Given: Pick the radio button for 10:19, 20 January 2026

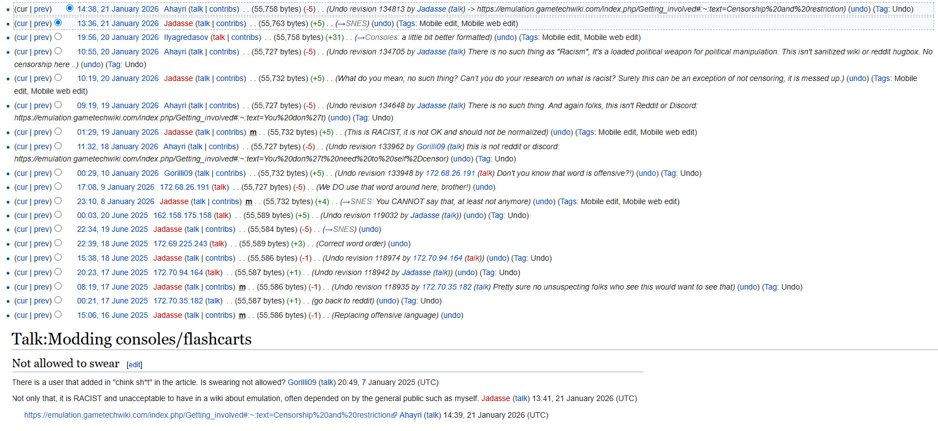Looking at the screenshot, I should pyautogui.click(x=58, y=78).
